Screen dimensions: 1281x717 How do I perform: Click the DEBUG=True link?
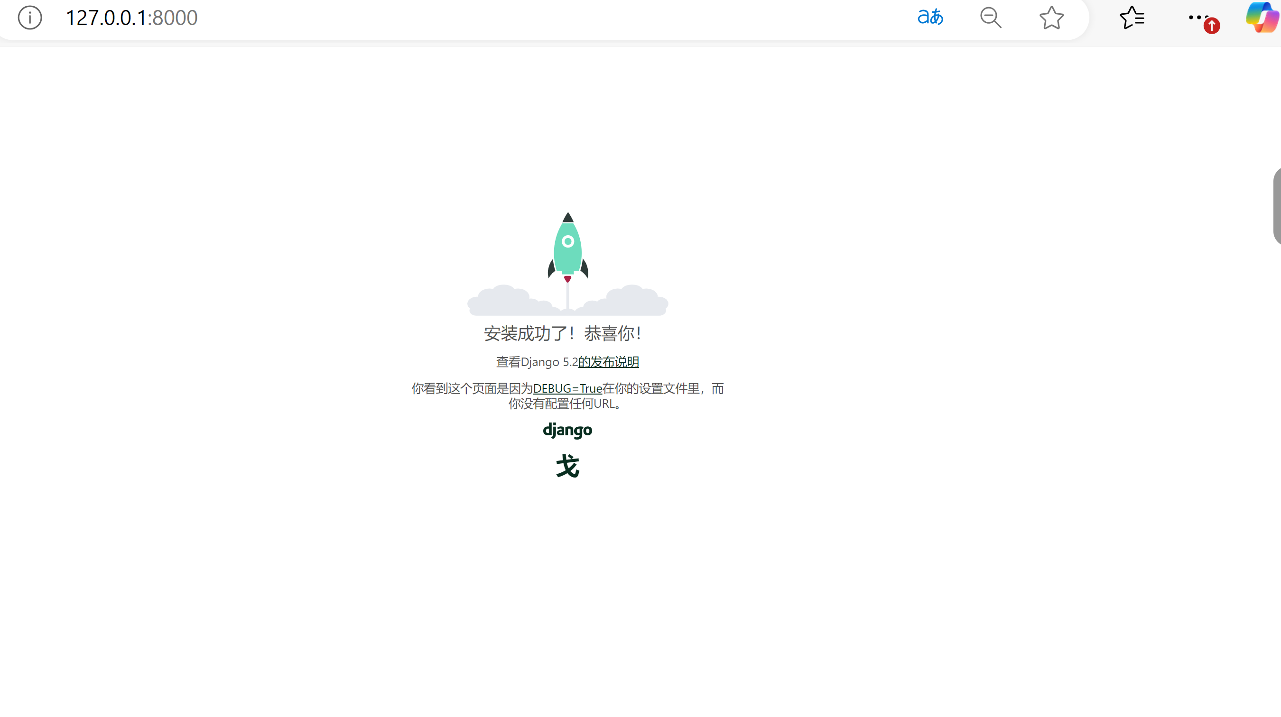pos(567,388)
